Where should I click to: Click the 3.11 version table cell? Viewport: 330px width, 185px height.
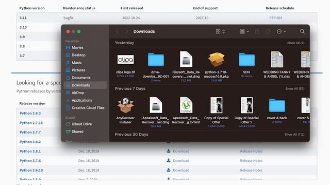point(23,18)
